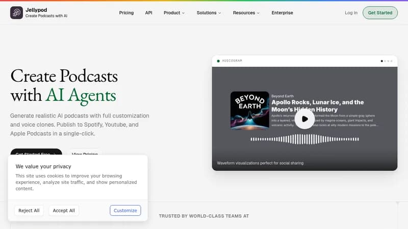The width and height of the screenshot is (408, 229).
Task: Click the Jellypod logo icon
Action: click(16, 13)
